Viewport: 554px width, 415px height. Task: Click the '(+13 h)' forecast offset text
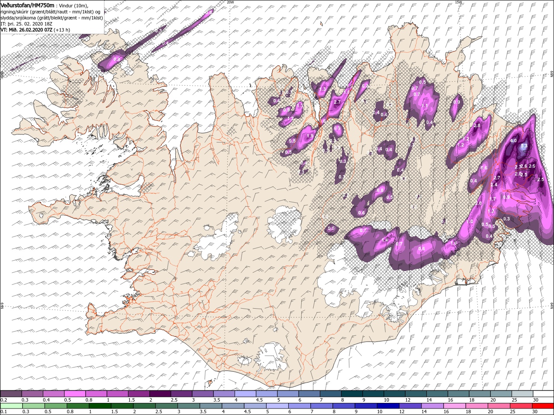pyautogui.click(x=61, y=29)
